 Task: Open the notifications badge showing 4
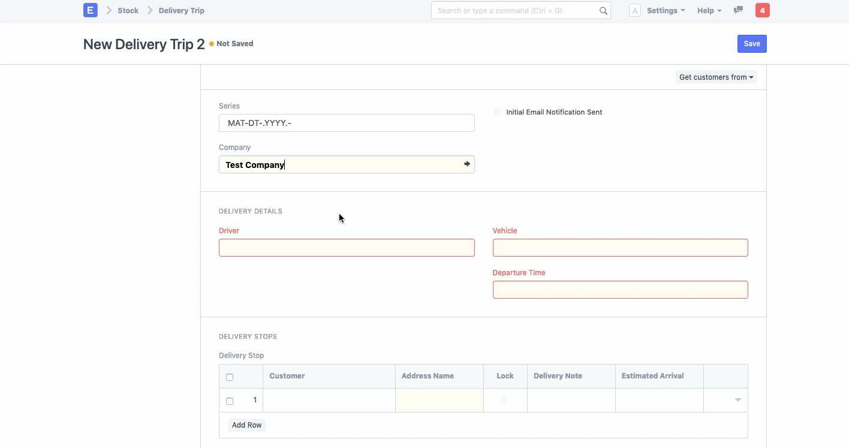coord(762,10)
